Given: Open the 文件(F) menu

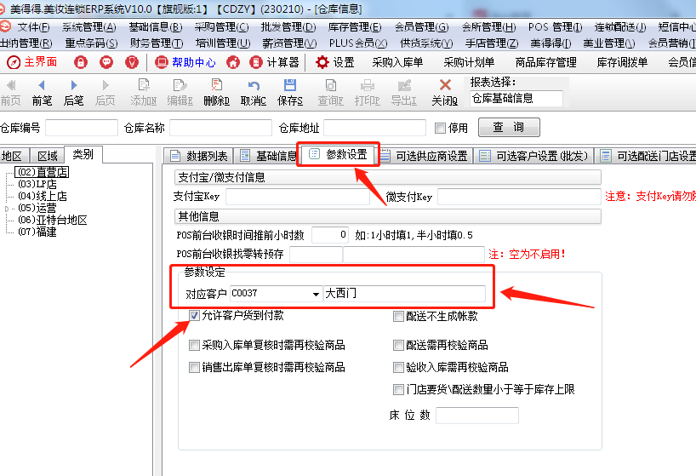Looking at the screenshot, I should coord(33,27).
